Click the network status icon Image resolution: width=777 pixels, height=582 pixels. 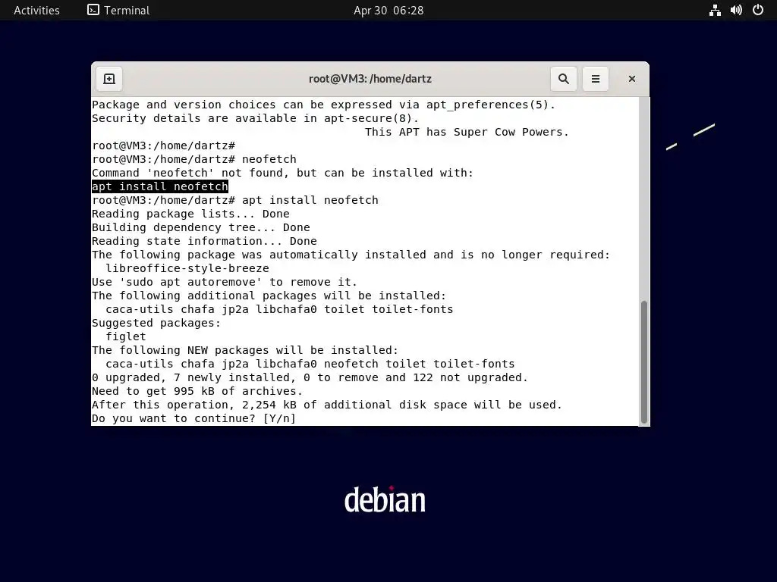(715, 11)
